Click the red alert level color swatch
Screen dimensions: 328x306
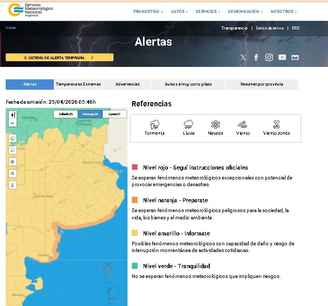(135, 168)
